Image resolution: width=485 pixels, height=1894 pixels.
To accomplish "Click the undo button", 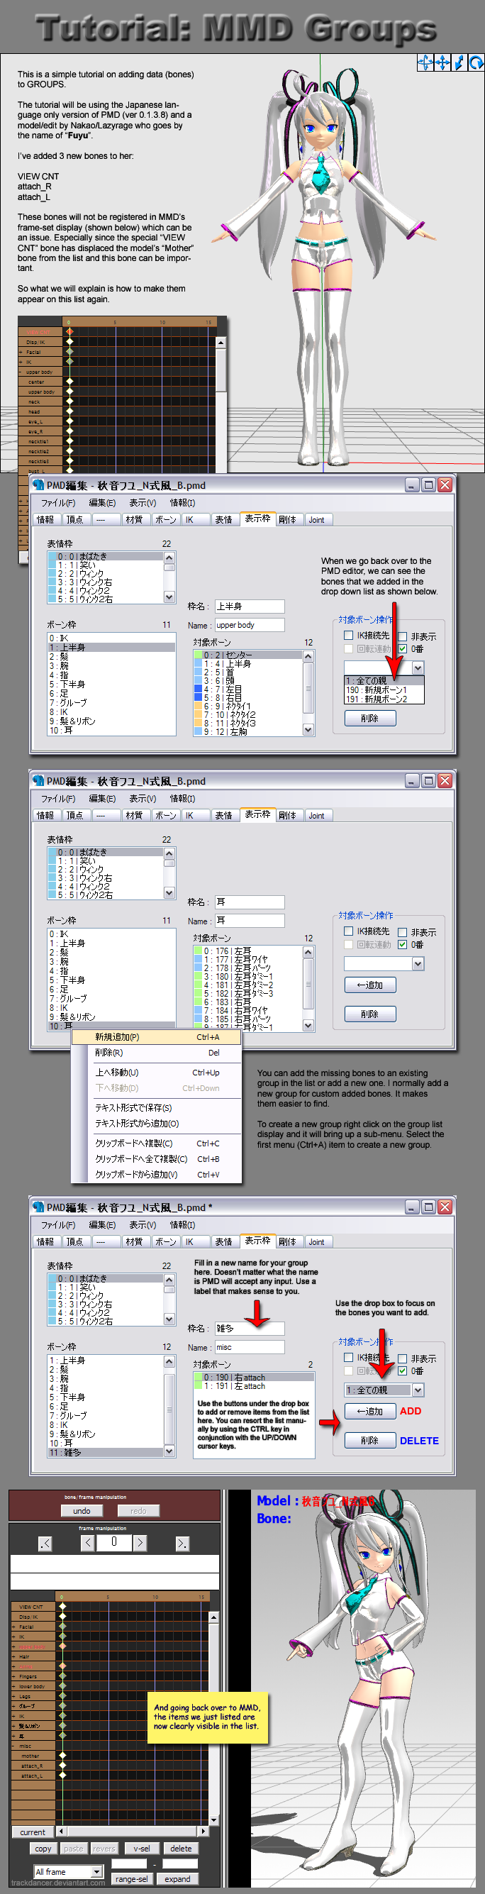I will pyautogui.click(x=82, y=1511).
